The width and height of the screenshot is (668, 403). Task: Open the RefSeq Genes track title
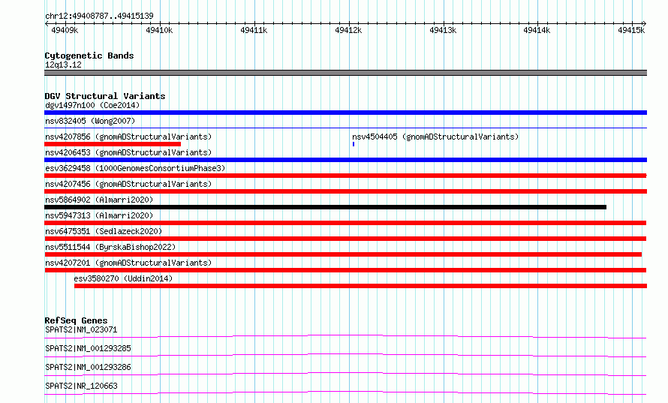pyautogui.click(x=76, y=320)
